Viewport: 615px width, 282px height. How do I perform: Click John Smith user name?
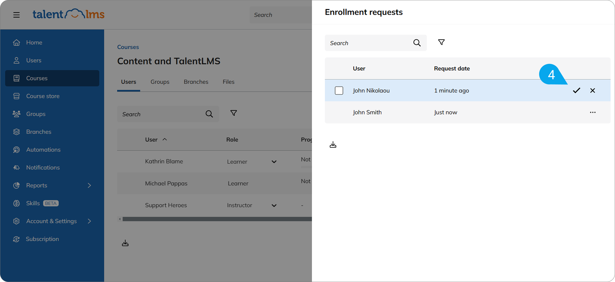(x=367, y=112)
